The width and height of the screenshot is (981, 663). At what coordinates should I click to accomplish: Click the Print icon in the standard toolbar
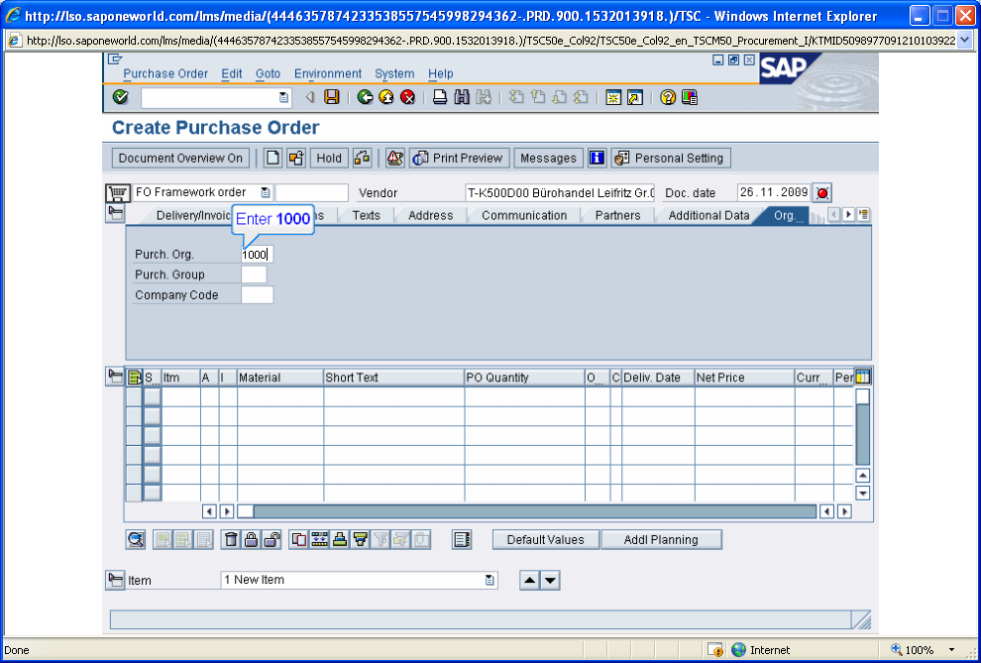pyautogui.click(x=440, y=97)
